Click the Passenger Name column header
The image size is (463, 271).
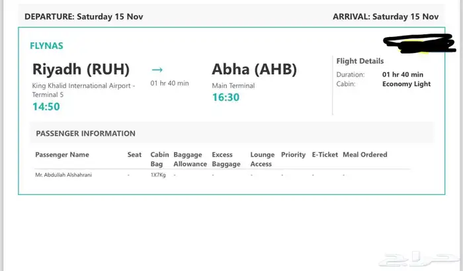coord(62,155)
